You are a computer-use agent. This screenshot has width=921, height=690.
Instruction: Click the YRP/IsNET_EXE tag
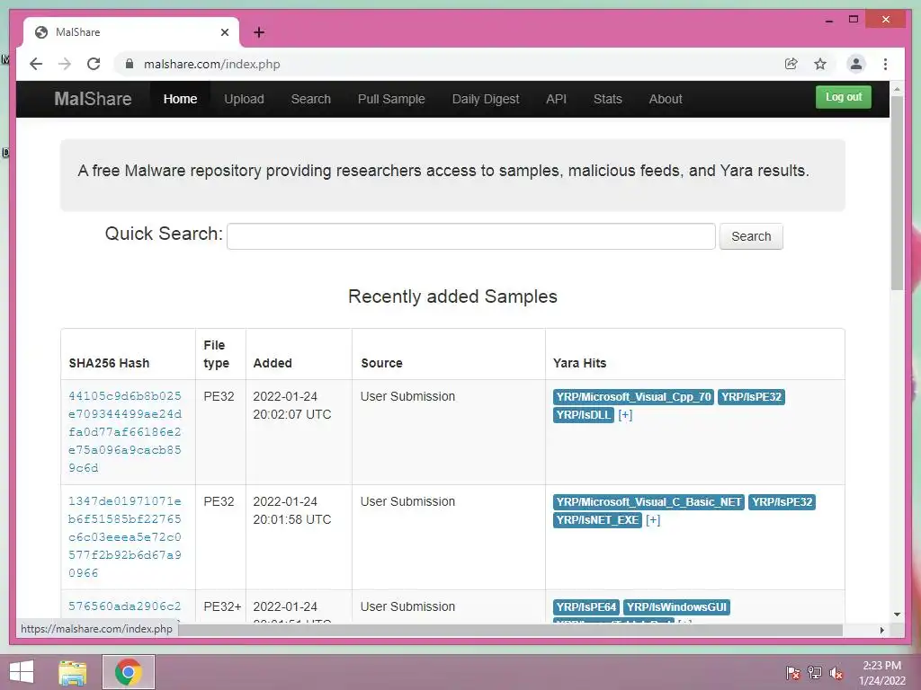pos(597,520)
